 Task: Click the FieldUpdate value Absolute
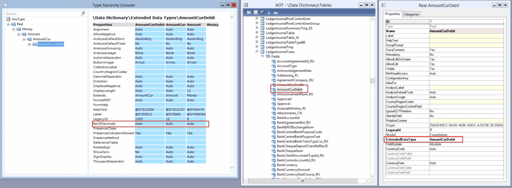click(x=466, y=144)
